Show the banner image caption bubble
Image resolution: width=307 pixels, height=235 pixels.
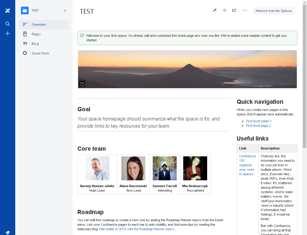pos(82,84)
